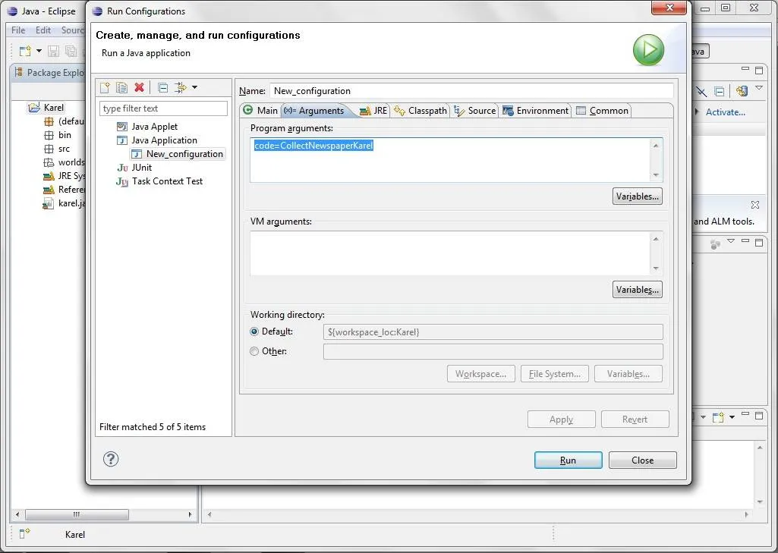This screenshot has width=778, height=553.
Task: Click the Java Applet icon in list
Action: (122, 127)
